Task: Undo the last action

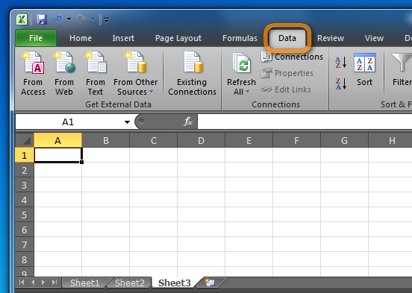Action: point(58,19)
